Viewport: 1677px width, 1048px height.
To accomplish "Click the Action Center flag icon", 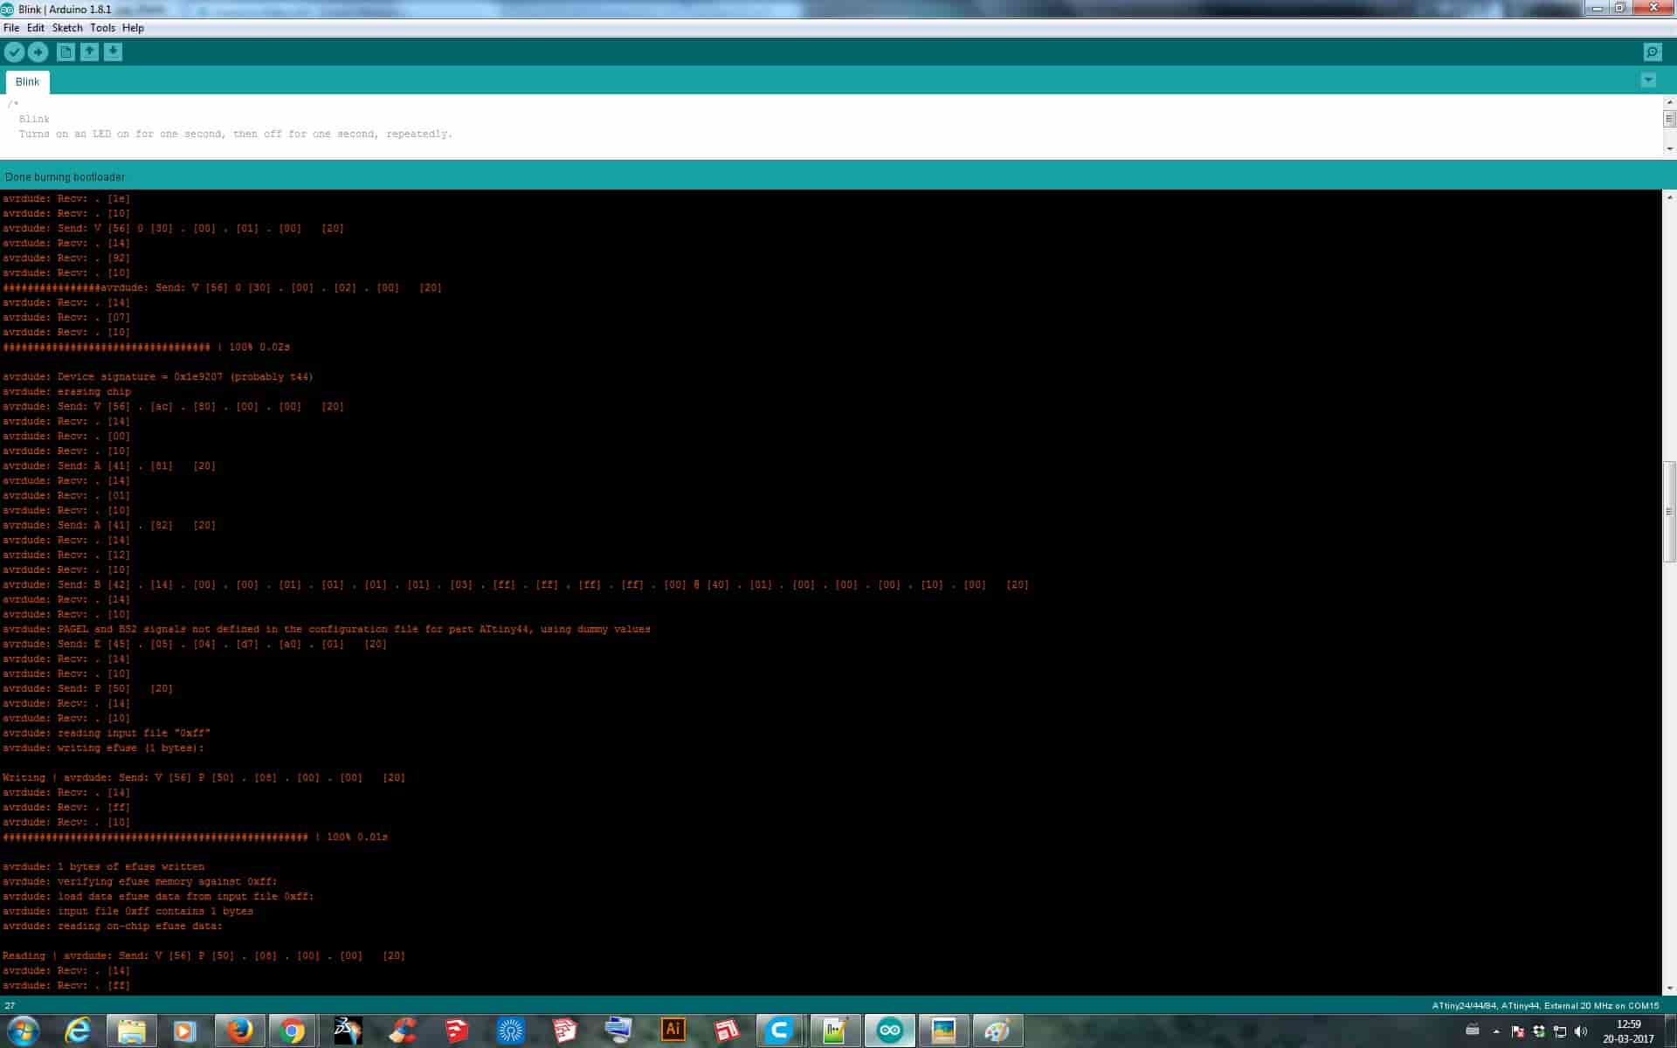I will point(1518,1031).
